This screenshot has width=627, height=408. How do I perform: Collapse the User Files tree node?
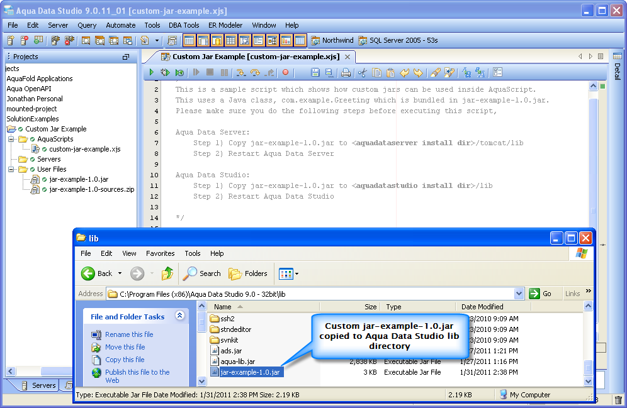11,169
